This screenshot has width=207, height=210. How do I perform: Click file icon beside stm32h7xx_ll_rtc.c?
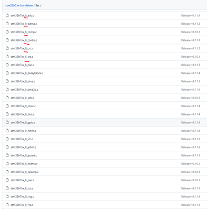pos(7,205)
